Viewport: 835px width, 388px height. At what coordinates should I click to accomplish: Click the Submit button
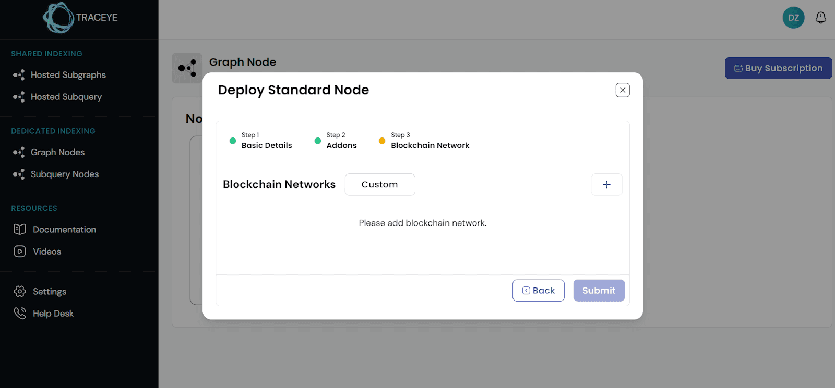pyautogui.click(x=599, y=291)
